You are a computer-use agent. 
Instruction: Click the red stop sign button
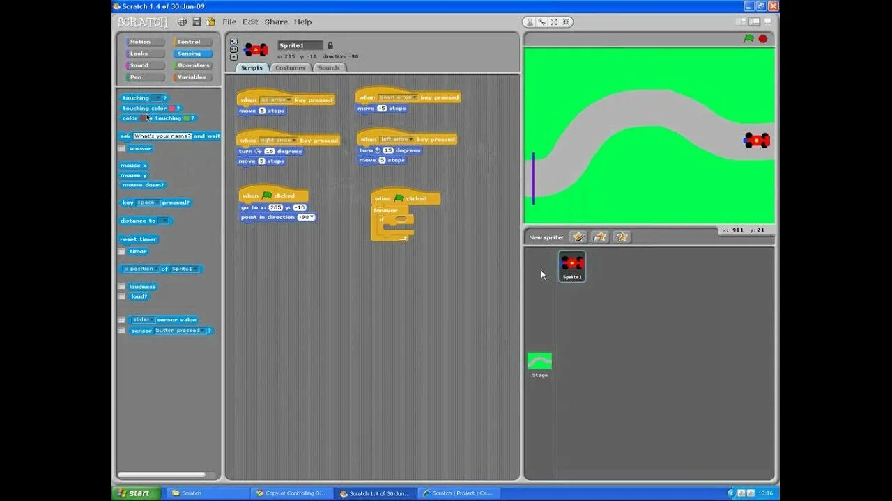(763, 39)
